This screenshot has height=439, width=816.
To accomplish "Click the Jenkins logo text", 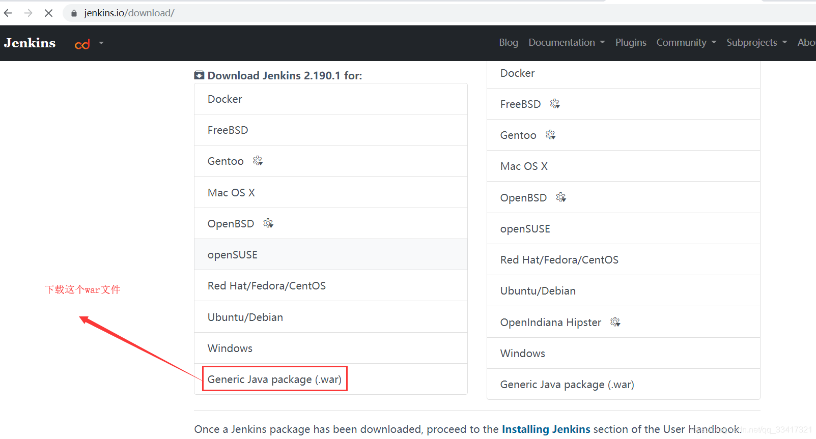I will [30, 43].
